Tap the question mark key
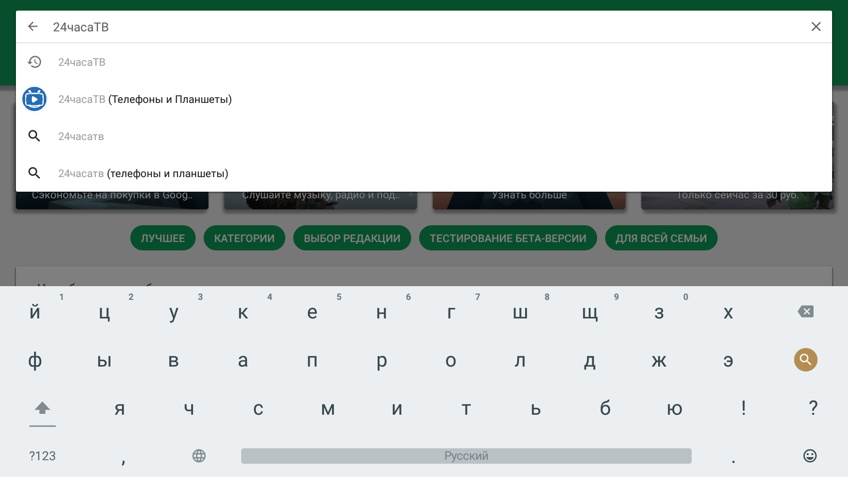The height and width of the screenshot is (477, 848). click(x=813, y=408)
